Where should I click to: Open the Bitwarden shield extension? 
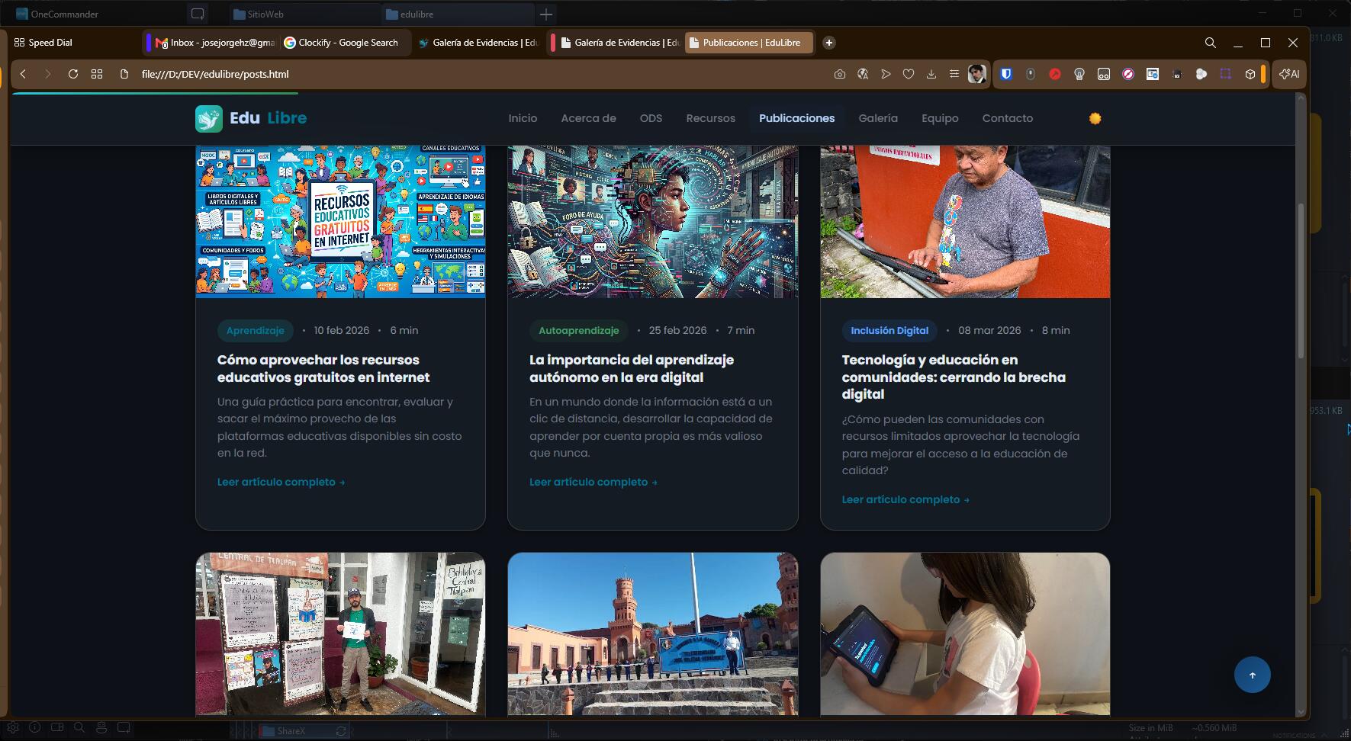coord(1006,74)
